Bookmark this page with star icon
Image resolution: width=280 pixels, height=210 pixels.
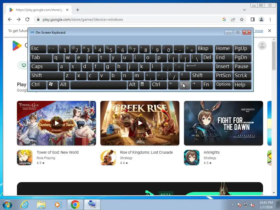(x=242, y=19)
